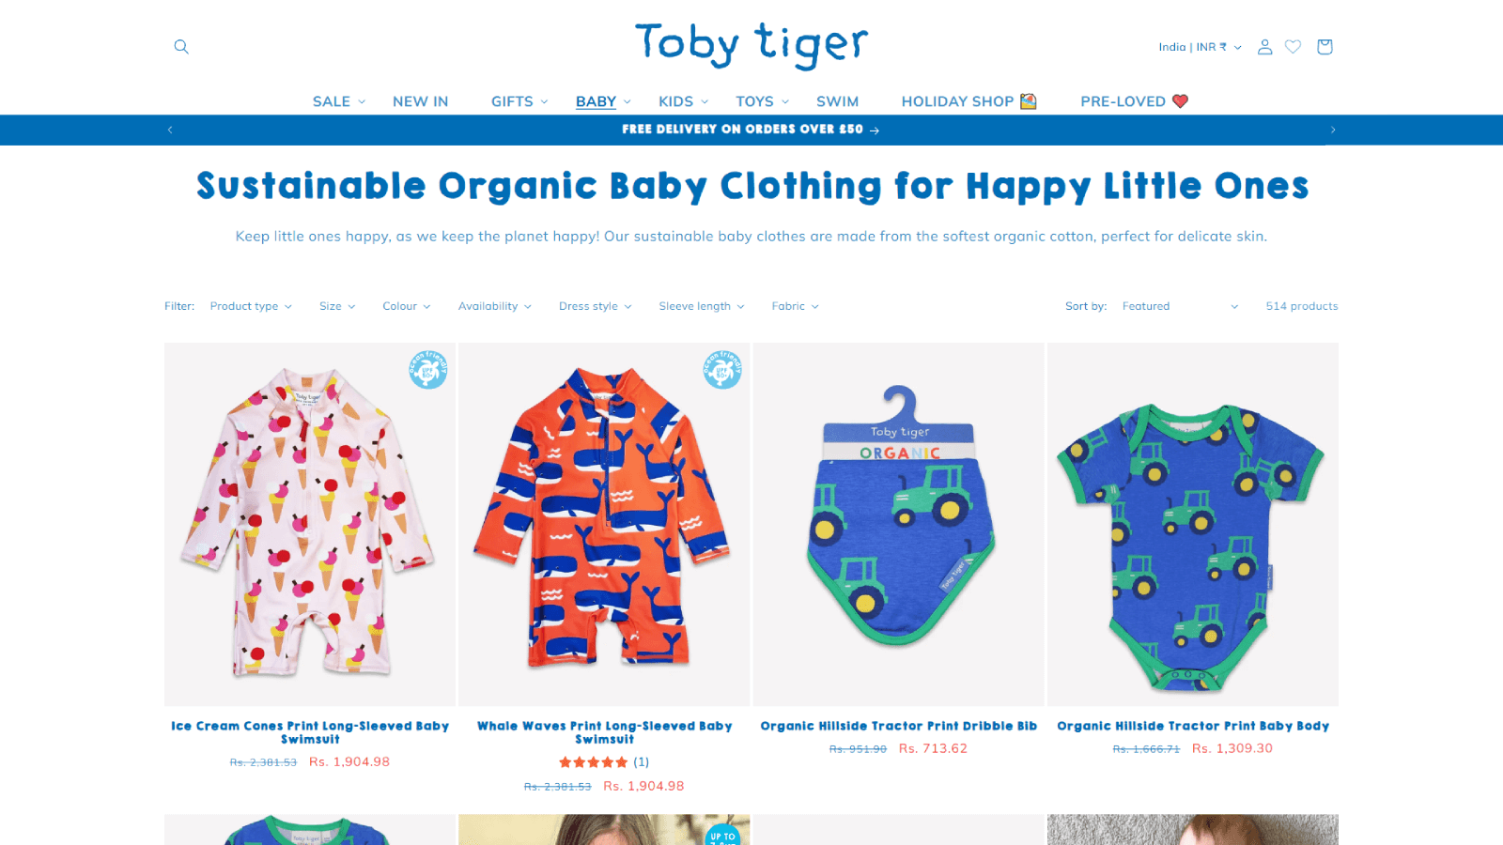Screen dimensions: 1503x845
Task: Expand the Product type filter
Action: (251, 306)
